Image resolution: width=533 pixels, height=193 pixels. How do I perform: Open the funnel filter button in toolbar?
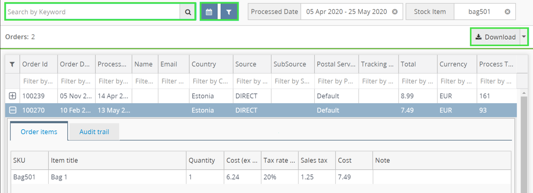229,12
